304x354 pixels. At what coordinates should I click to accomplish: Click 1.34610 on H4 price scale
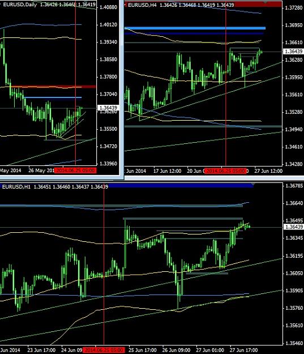point(294,147)
